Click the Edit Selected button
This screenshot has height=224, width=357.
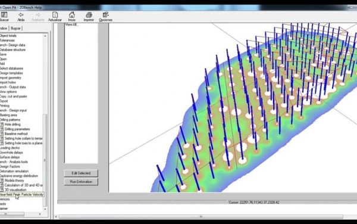(81, 173)
